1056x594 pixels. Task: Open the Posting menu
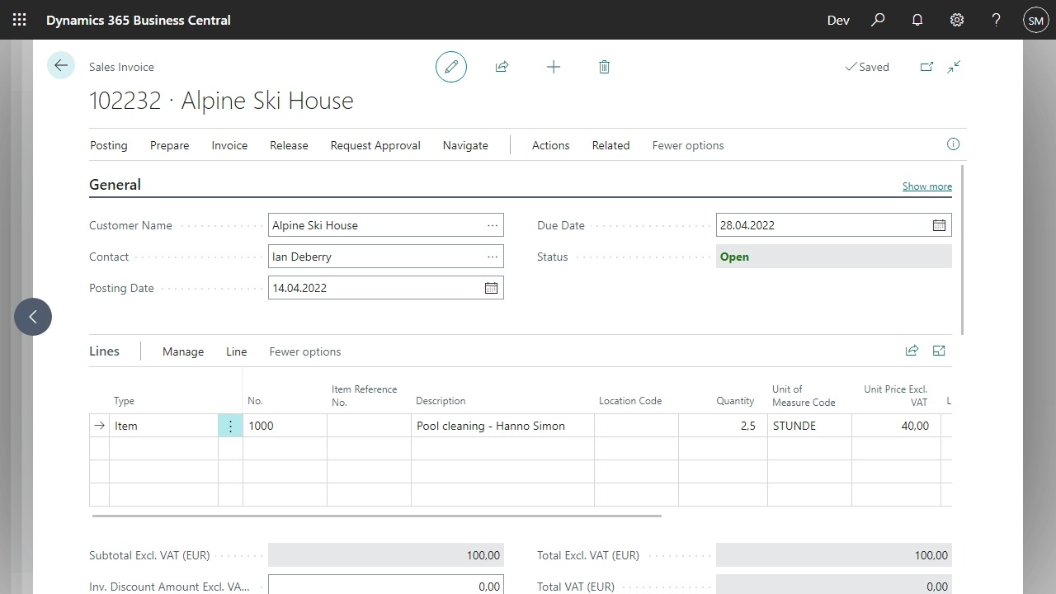(x=108, y=145)
